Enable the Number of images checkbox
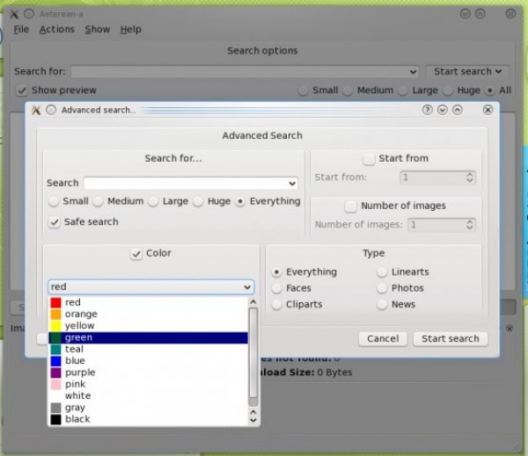This screenshot has height=456, width=528. click(350, 206)
